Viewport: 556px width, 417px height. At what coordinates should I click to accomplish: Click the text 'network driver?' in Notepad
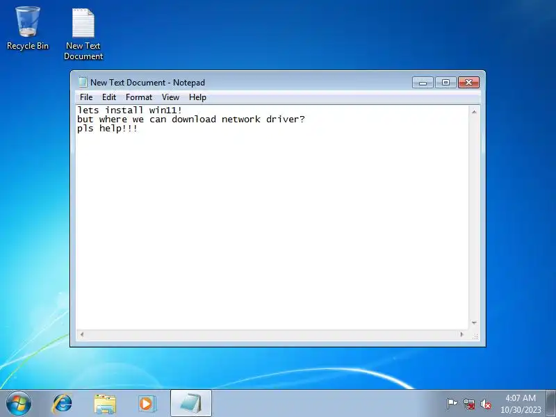263,119
